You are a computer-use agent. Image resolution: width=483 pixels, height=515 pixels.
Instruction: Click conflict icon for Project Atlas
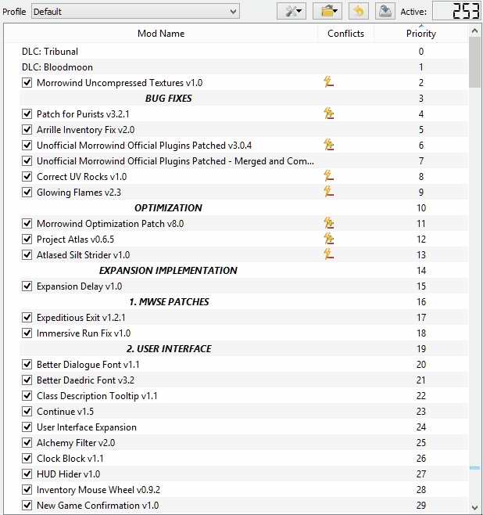328,239
